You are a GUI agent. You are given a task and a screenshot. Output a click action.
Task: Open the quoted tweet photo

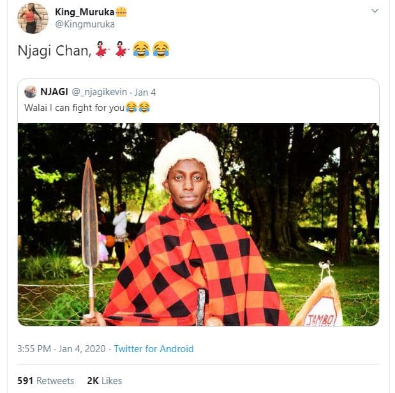click(x=198, y=224)
